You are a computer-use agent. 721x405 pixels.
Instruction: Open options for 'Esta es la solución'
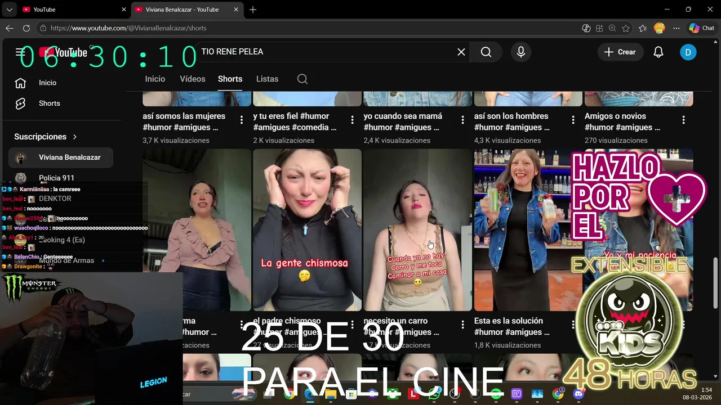coord(573,325)
